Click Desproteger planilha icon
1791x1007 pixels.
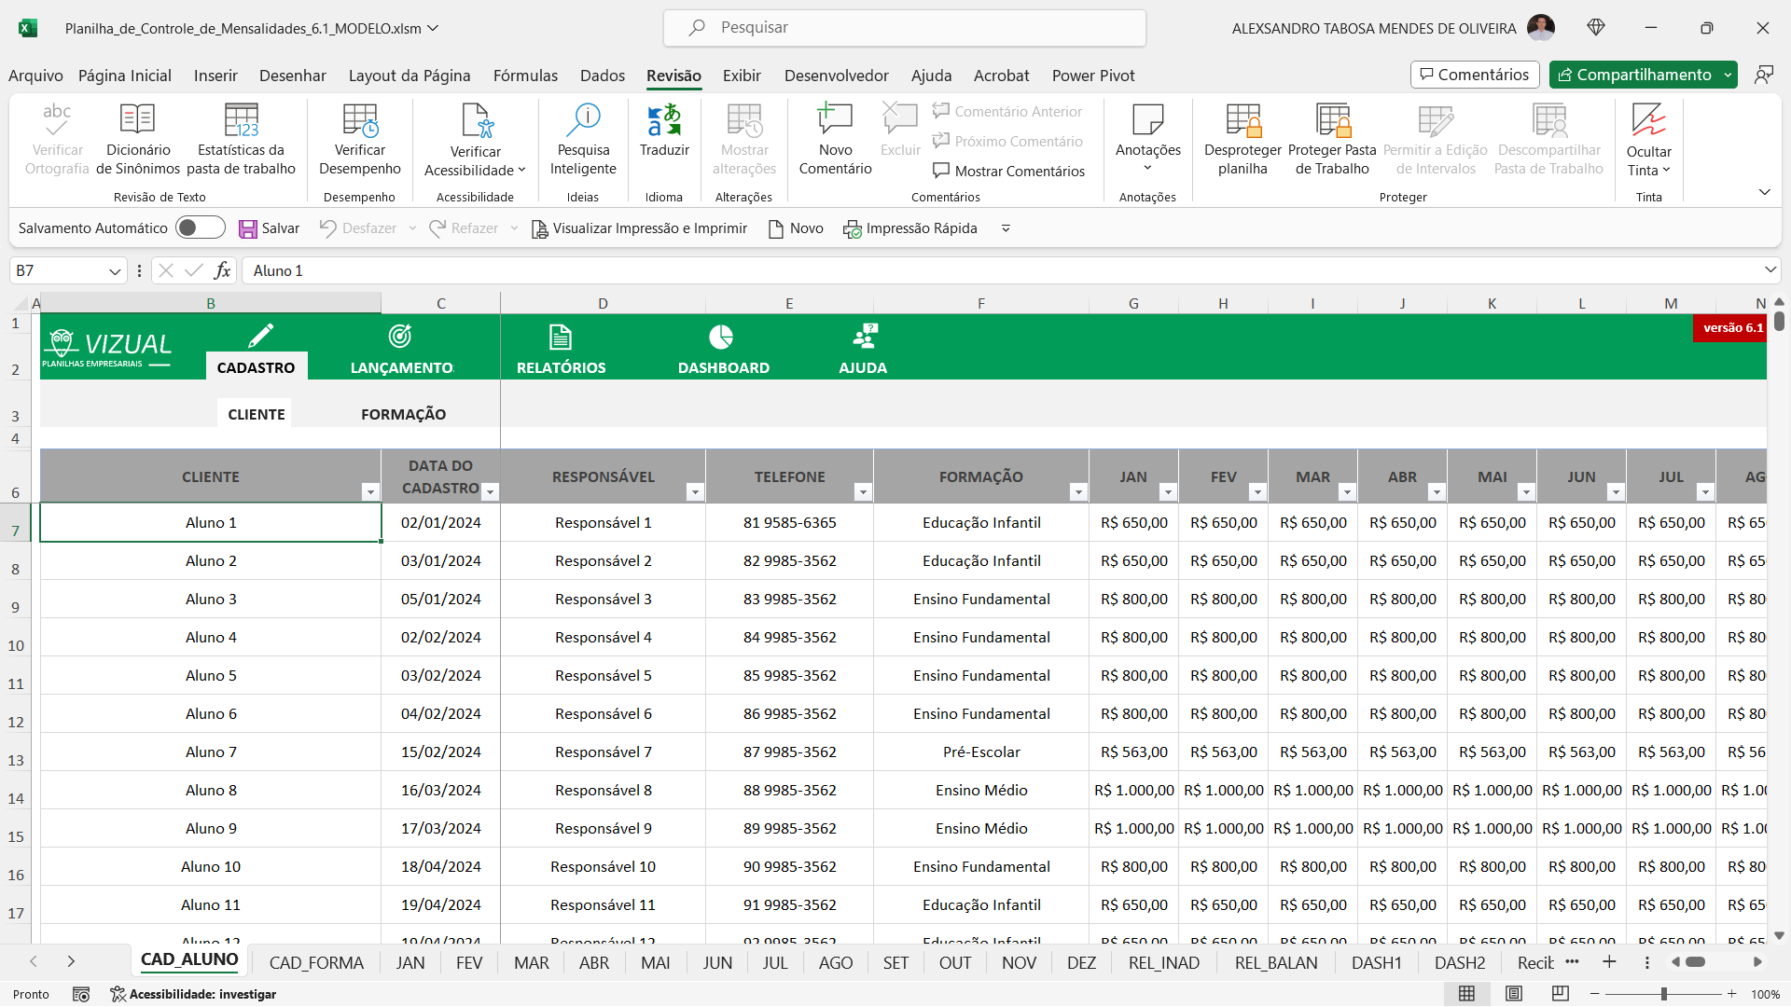[1243, 120]
